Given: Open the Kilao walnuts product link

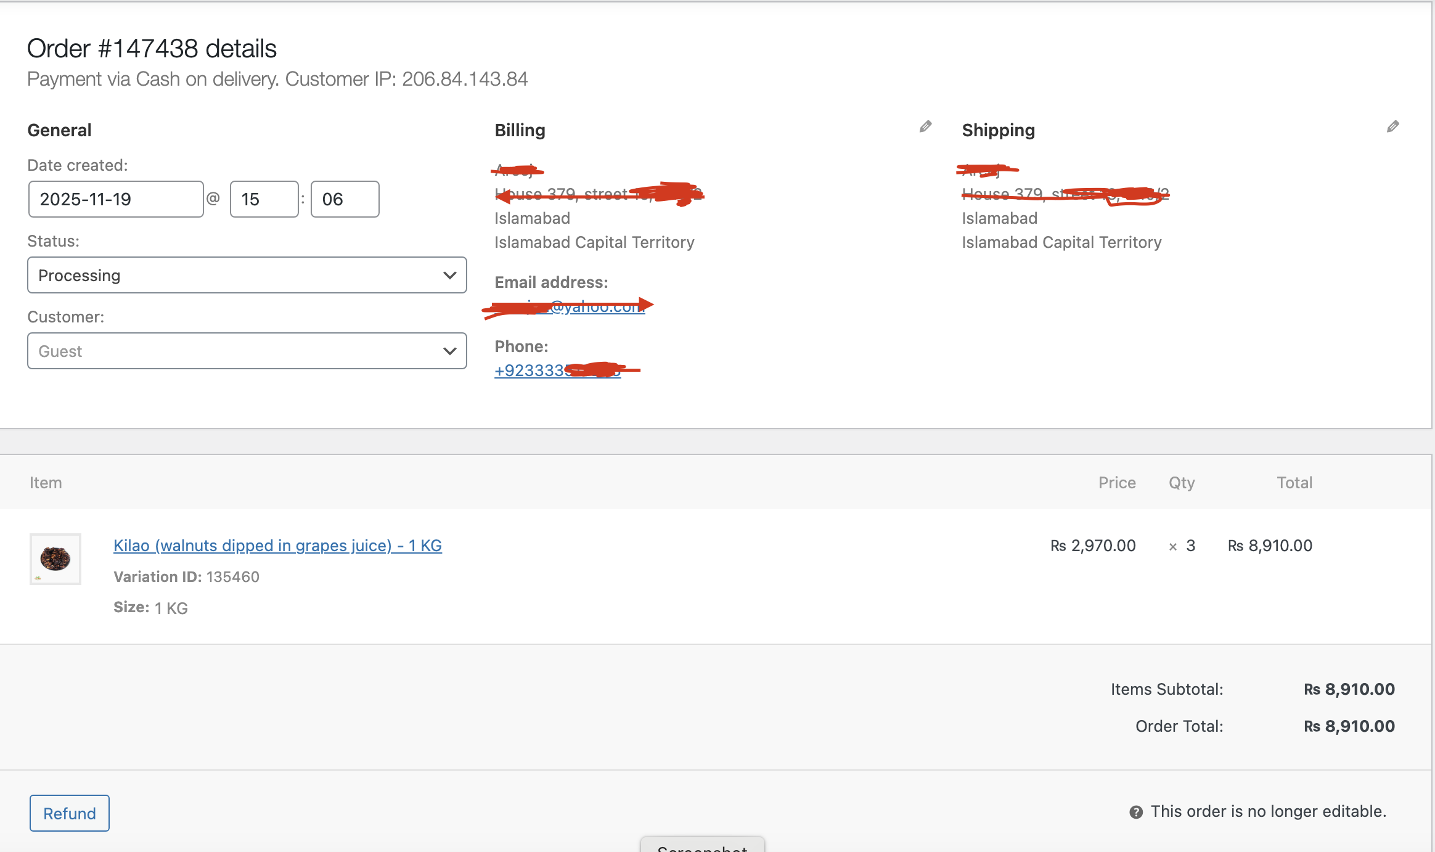Looking at the screenshot, I should click(277, 546).
